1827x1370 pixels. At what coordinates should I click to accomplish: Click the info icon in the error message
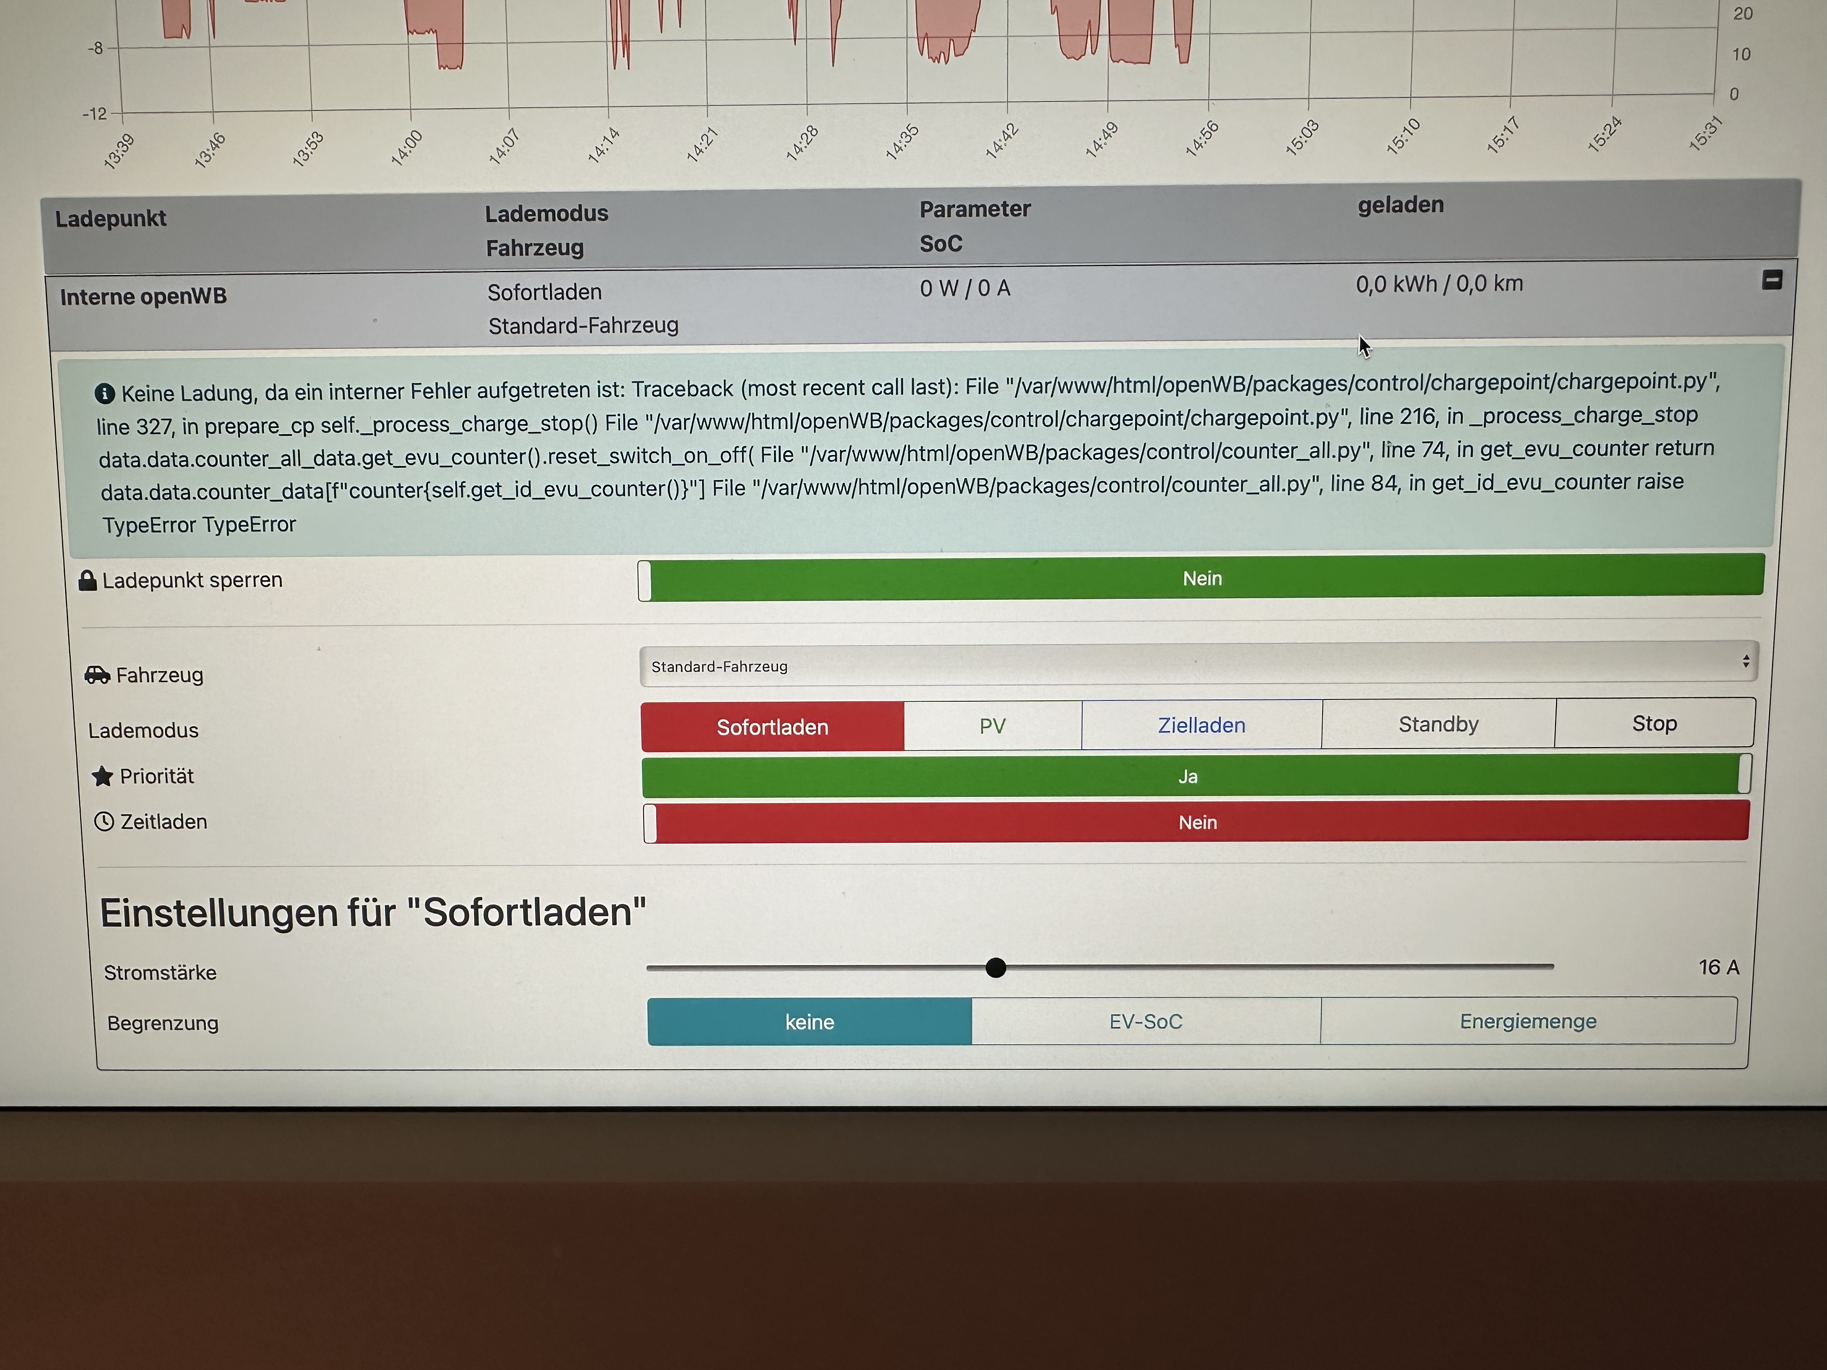(104, 394)
